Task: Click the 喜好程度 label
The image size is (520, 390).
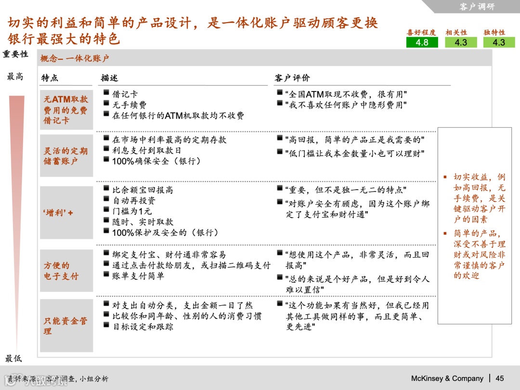Action: pos(421,32)
